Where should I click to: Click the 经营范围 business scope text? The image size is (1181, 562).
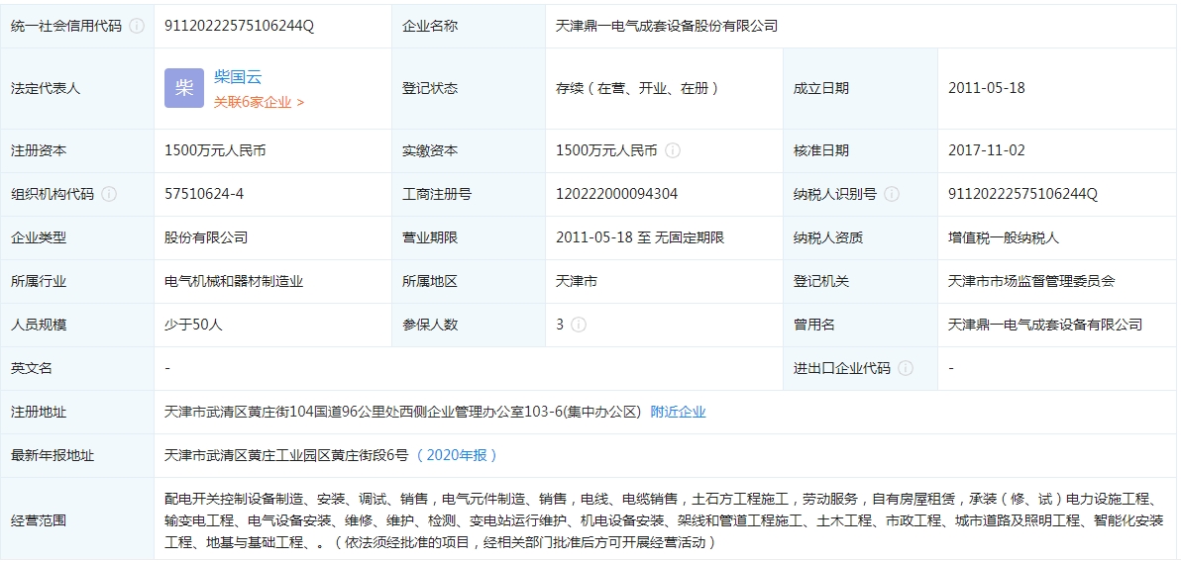[662, 520]
